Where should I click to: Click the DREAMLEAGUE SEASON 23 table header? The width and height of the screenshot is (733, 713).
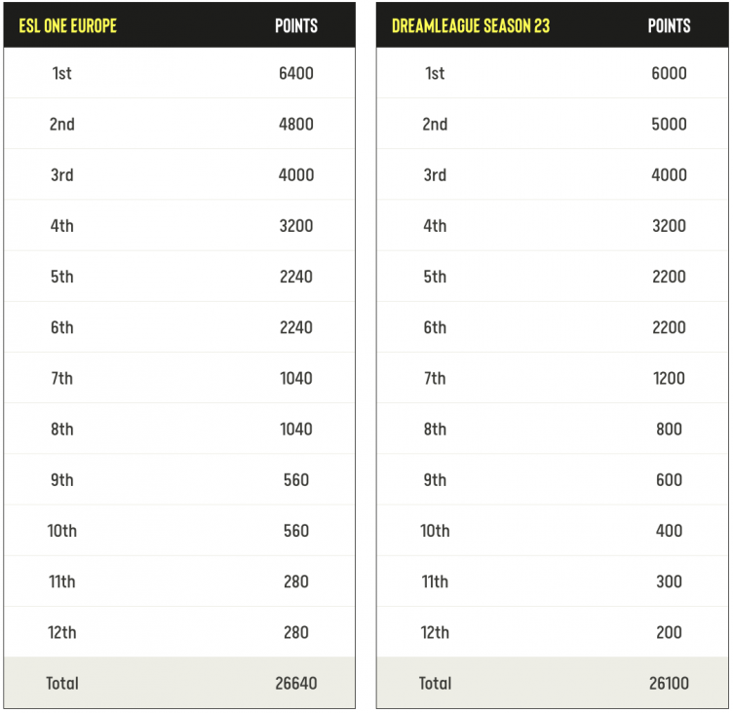coord(471,25)
